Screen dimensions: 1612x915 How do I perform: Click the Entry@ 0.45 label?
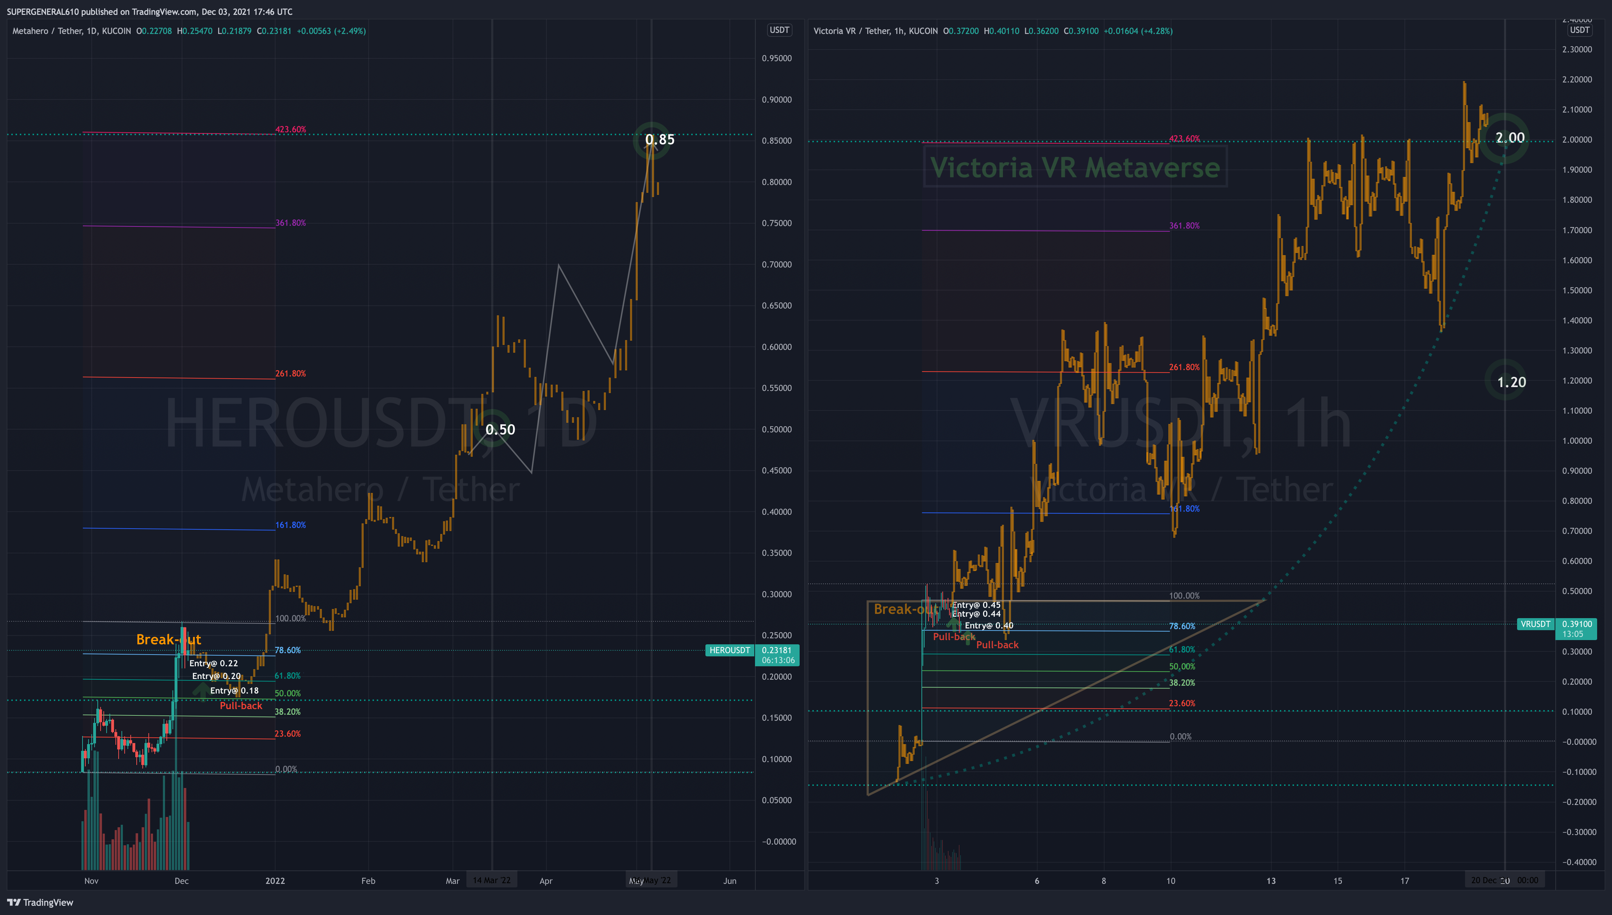click(x=976, y=605)
